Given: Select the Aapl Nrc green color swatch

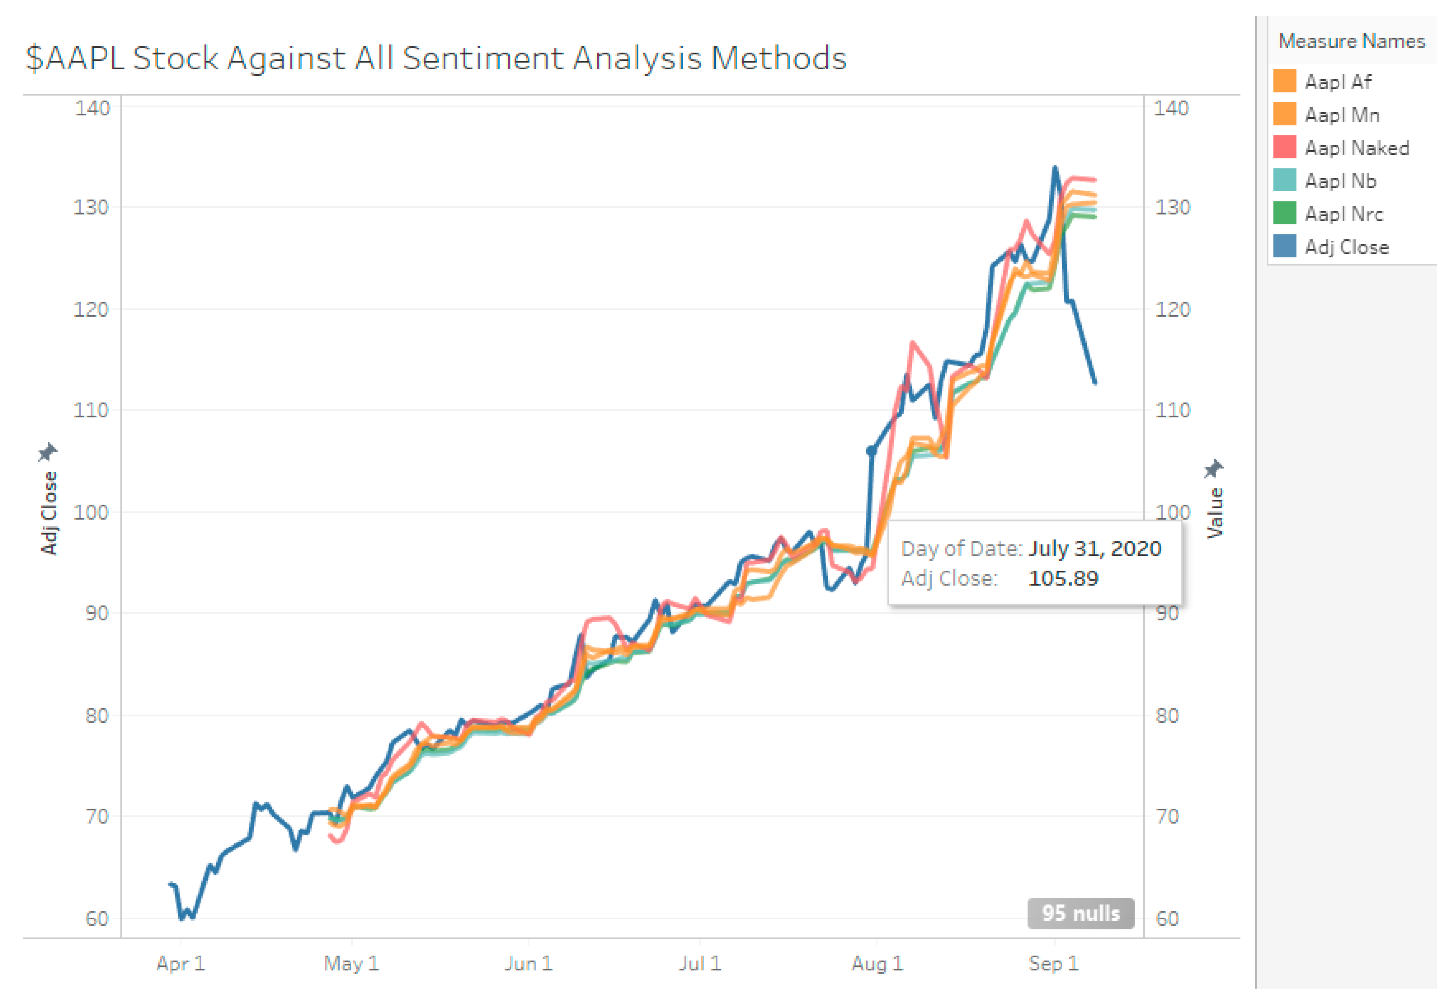Looking at the screenshot, I should pos(1284,214).
